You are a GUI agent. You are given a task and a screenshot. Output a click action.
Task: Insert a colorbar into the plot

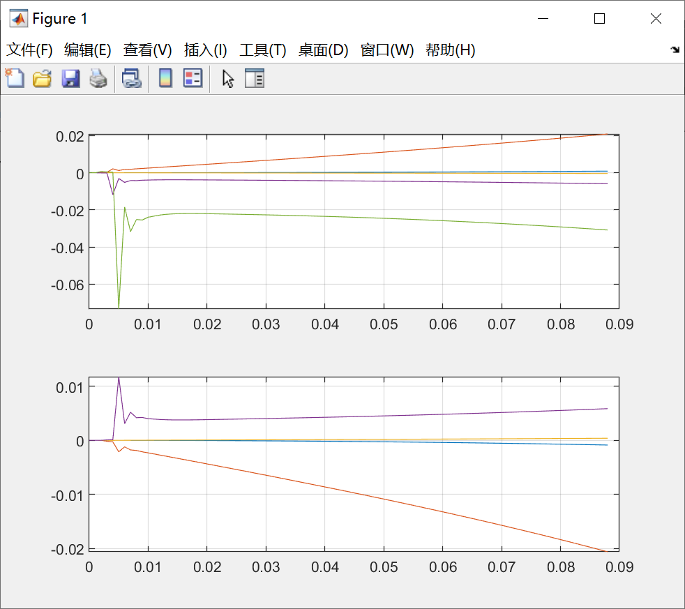point(165,78)
